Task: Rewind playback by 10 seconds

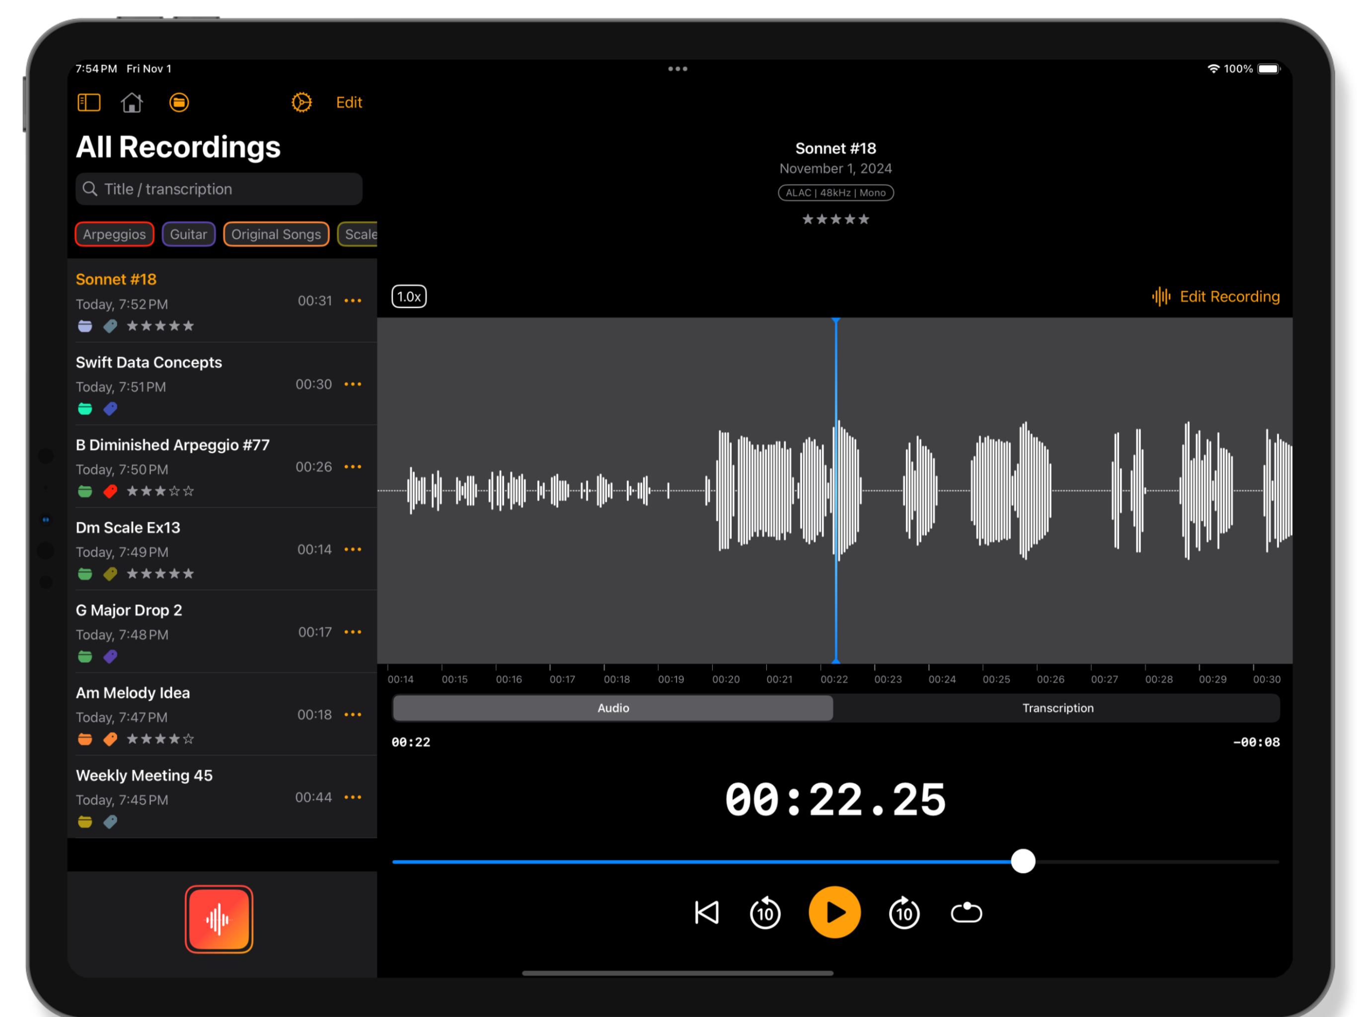Action: tap(764, 912)
